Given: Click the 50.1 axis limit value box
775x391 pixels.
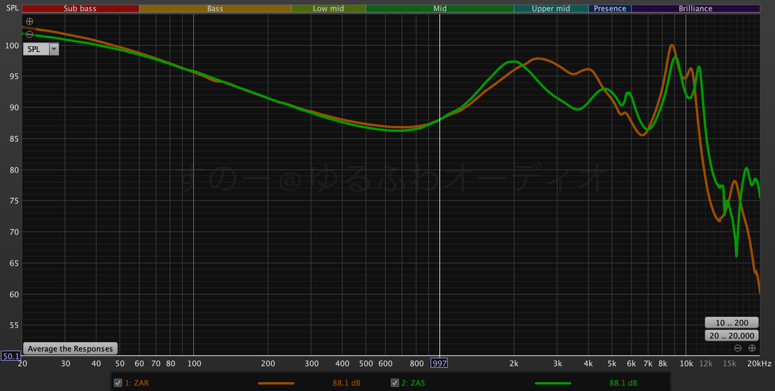Looking at the screenshot, I should [10, 356].
